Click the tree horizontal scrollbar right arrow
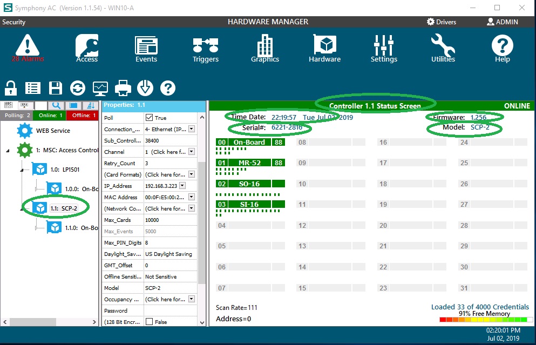This screenshot has width=536, height=345. pos(94,322)
